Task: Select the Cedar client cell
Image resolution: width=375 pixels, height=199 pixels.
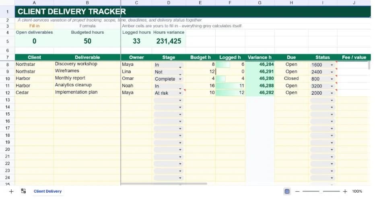Action: pyautogui.click(x=34, y=93)
